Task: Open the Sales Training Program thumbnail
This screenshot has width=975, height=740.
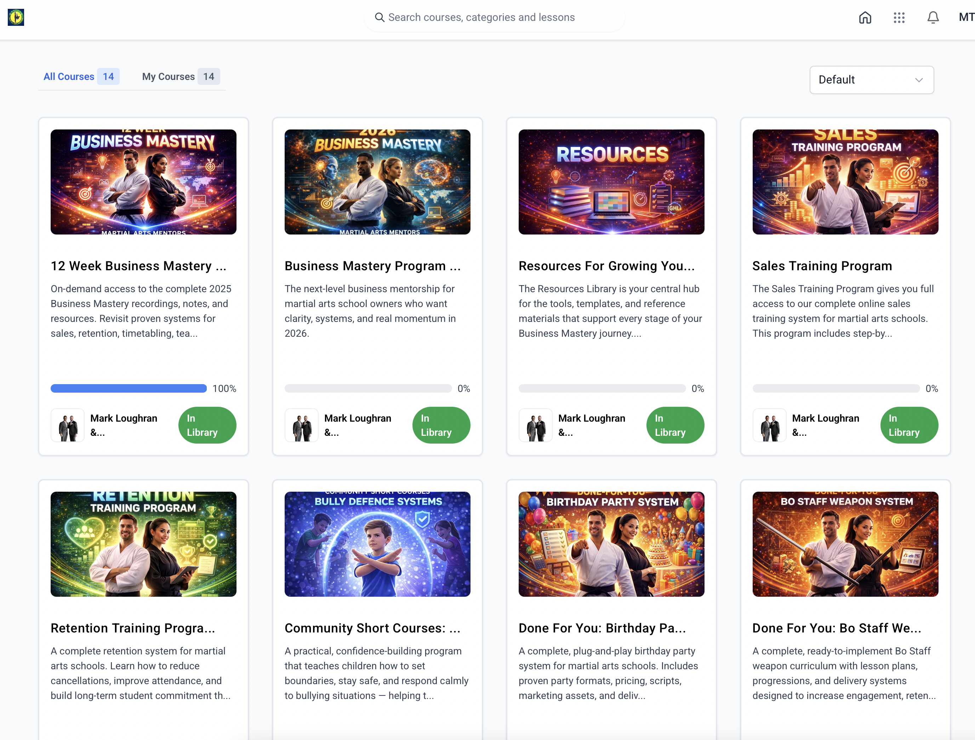Action: (x=845, y=182)
